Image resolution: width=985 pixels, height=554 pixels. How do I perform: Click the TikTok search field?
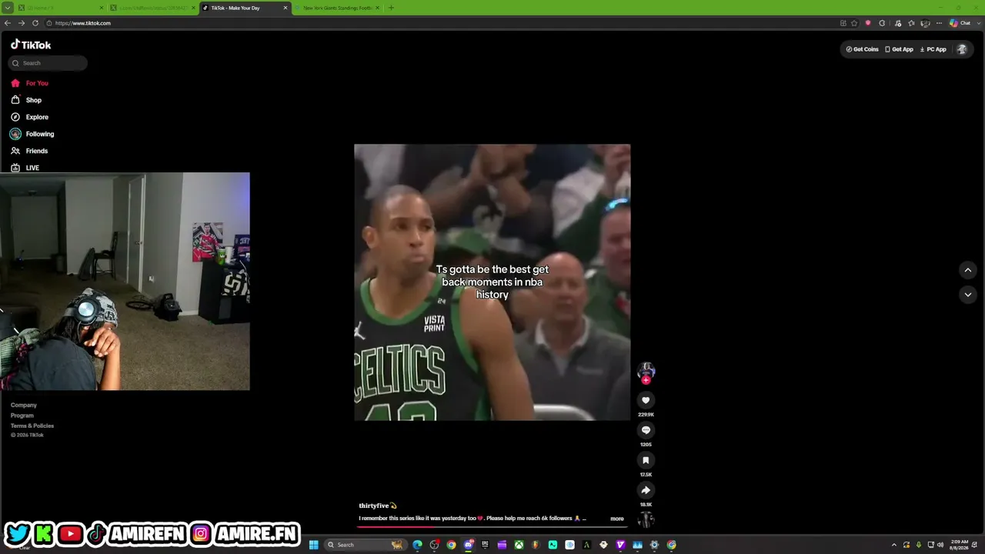pos(48,63)
